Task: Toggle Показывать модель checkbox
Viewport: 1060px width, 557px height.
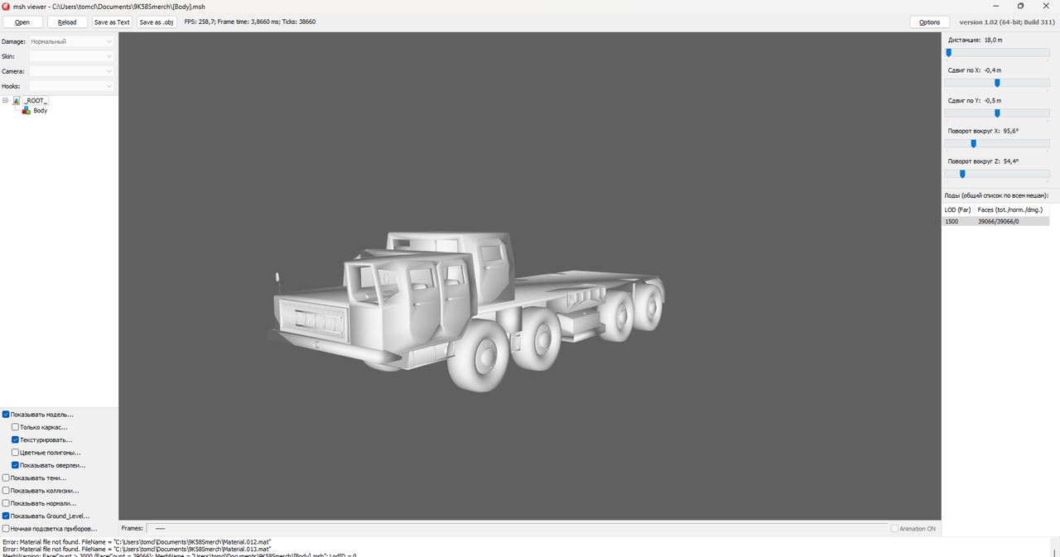Action: [6, 415]
